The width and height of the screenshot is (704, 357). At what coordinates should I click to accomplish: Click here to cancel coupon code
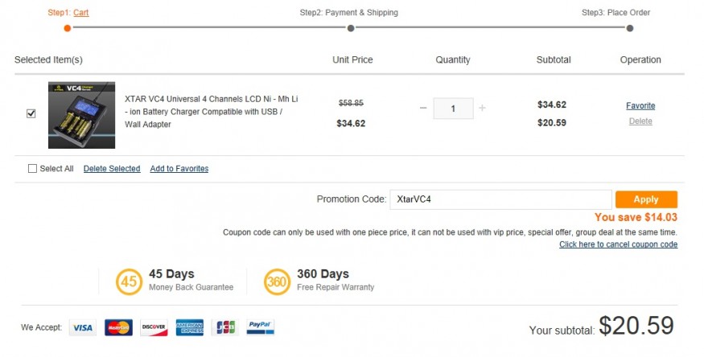(618, 244)
